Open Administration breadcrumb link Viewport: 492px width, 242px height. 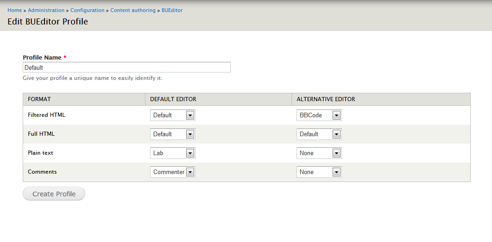46,10
